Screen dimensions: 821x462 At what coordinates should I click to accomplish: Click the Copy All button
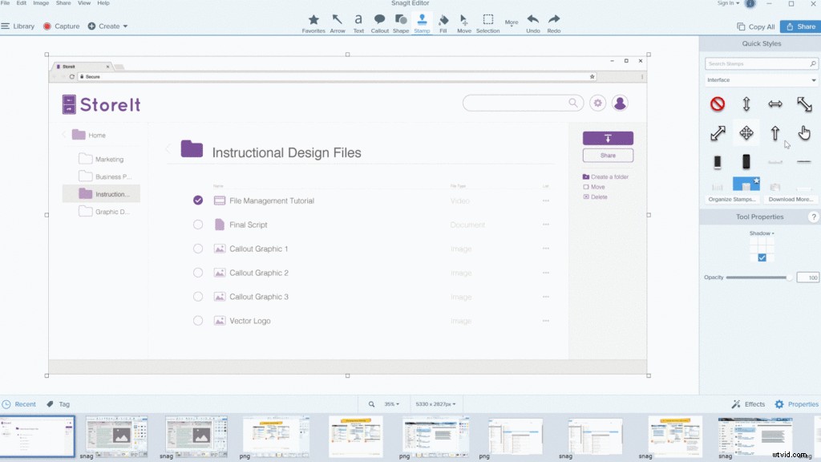pos(754,26)
